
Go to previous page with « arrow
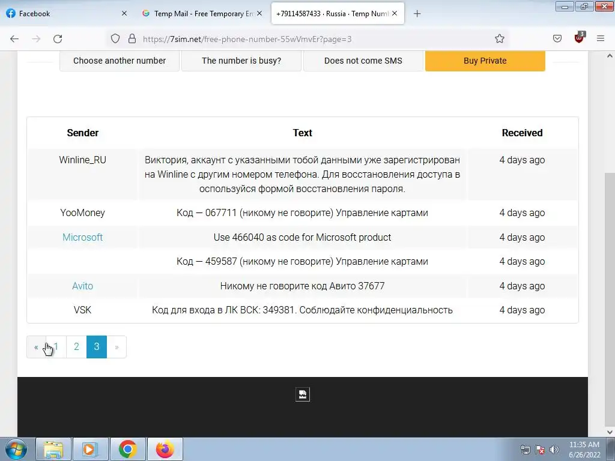(x=36, y=347)
